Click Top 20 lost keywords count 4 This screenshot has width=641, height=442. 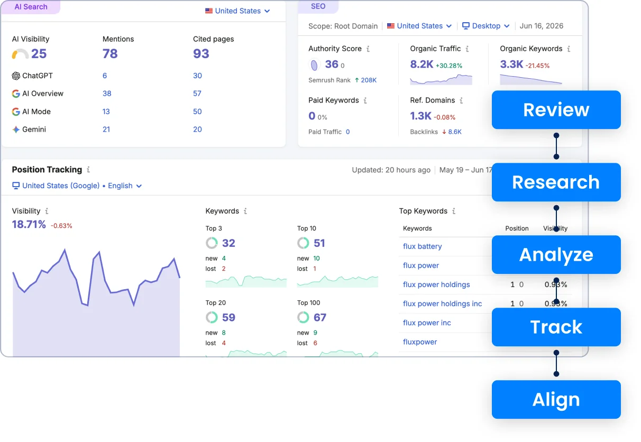coord(224,343)
